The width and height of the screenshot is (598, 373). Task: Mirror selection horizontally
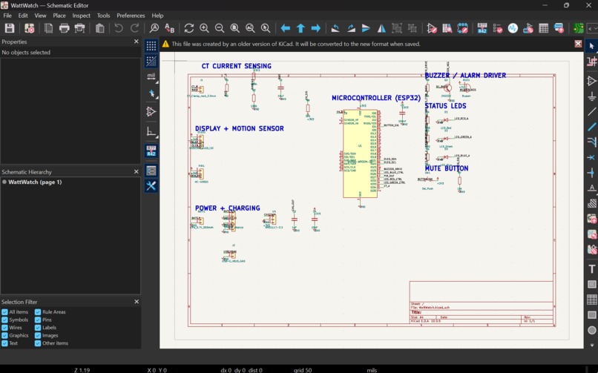click(x=381, y=28)
